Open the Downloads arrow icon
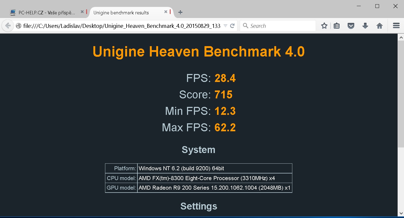Screen dimensions: 404x218 click(x=365, y=26)
